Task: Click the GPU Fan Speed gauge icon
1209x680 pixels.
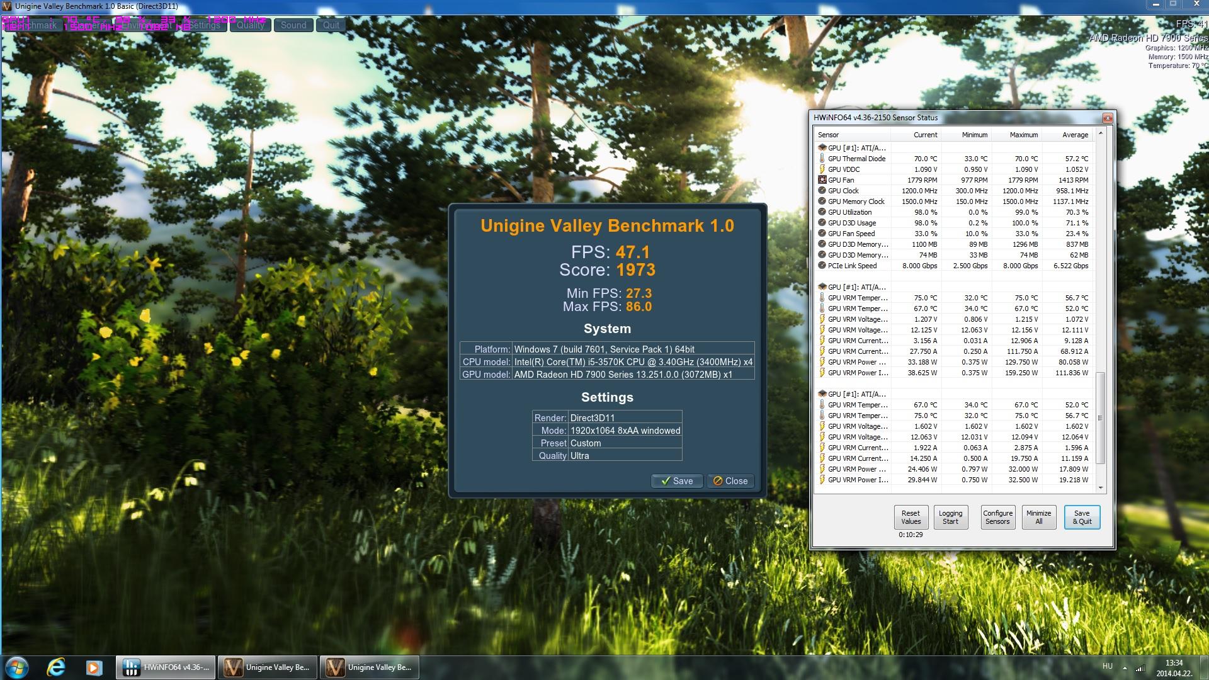Action: click(x=822, y=234)
